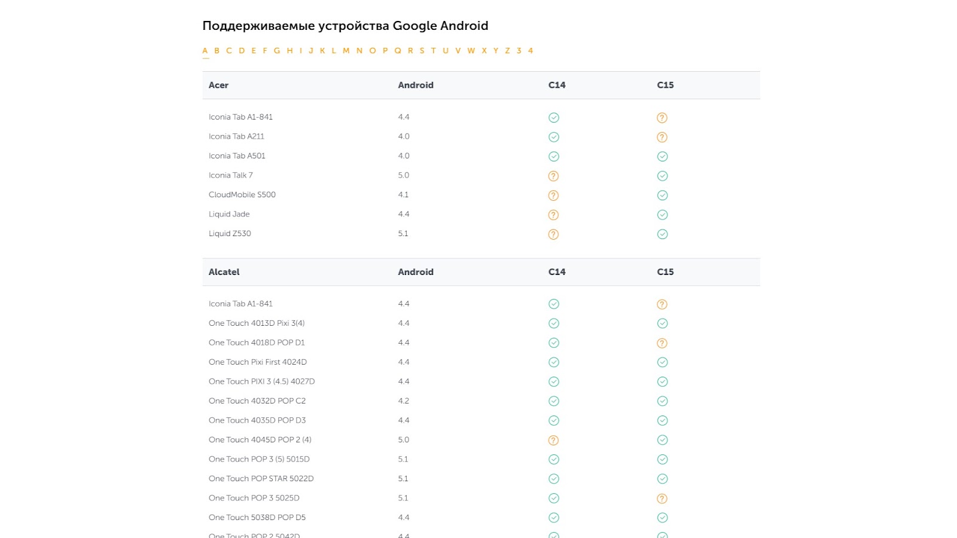Click C15 check icon for Iconia Talk 7
The width and height of the screenshot is (957, 538).
(x=662, y=176)
